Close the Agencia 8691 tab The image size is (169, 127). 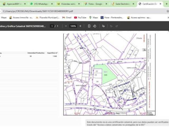[x=25, y=4]
